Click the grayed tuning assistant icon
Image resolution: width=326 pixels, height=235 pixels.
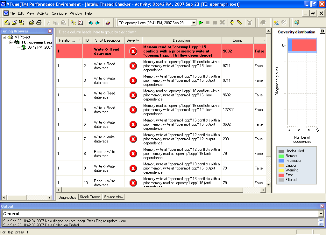click(x=250, y=23)
